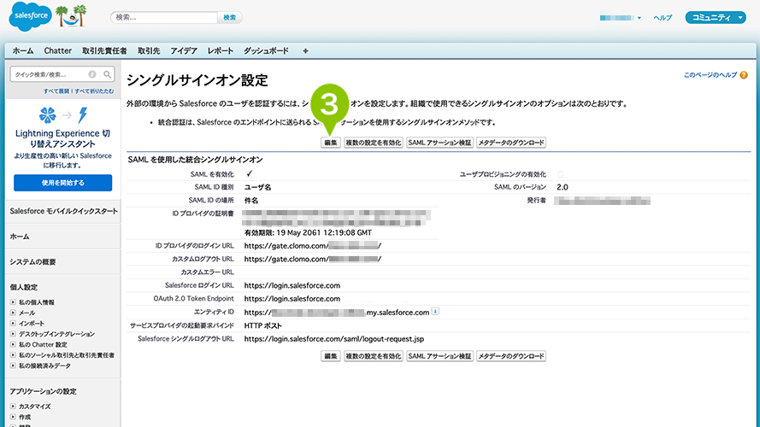760x427 pixels.
Task: Click the quick find search magnifier icon
Action: coord(107,74)
